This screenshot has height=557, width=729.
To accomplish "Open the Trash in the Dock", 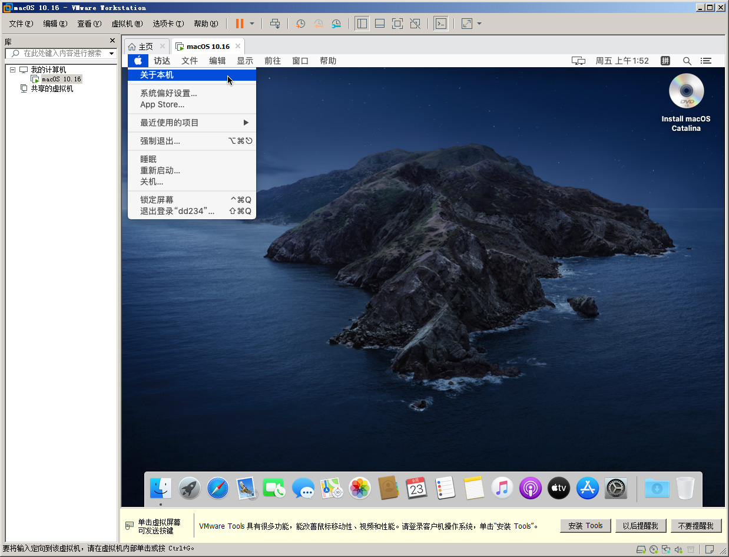I will coord(685,489).
